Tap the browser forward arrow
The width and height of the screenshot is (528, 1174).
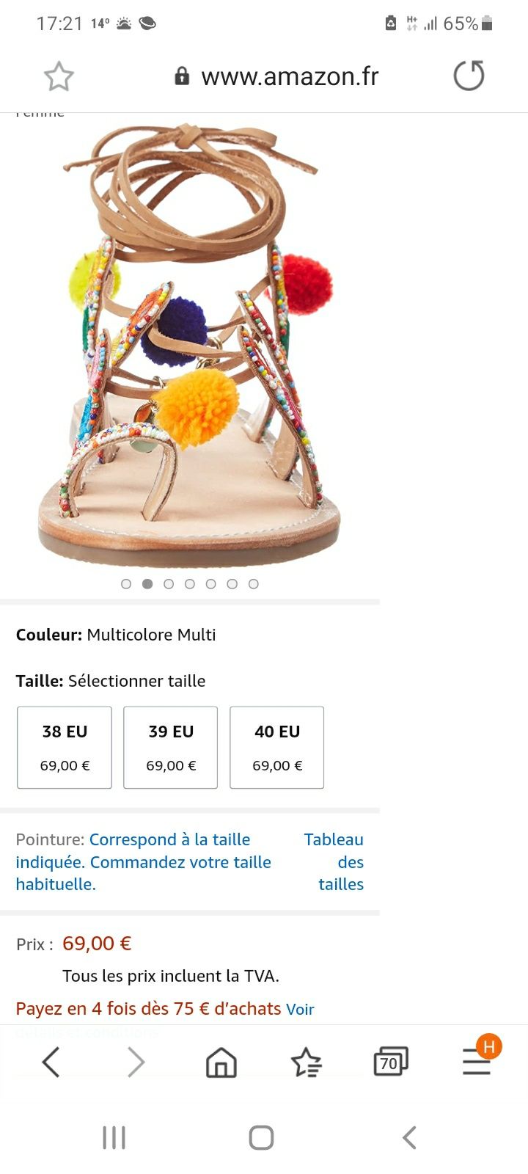[136, 1062]
